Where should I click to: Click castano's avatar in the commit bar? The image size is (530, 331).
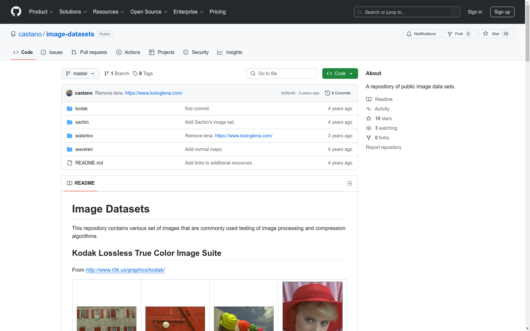(x=69, y=93)
